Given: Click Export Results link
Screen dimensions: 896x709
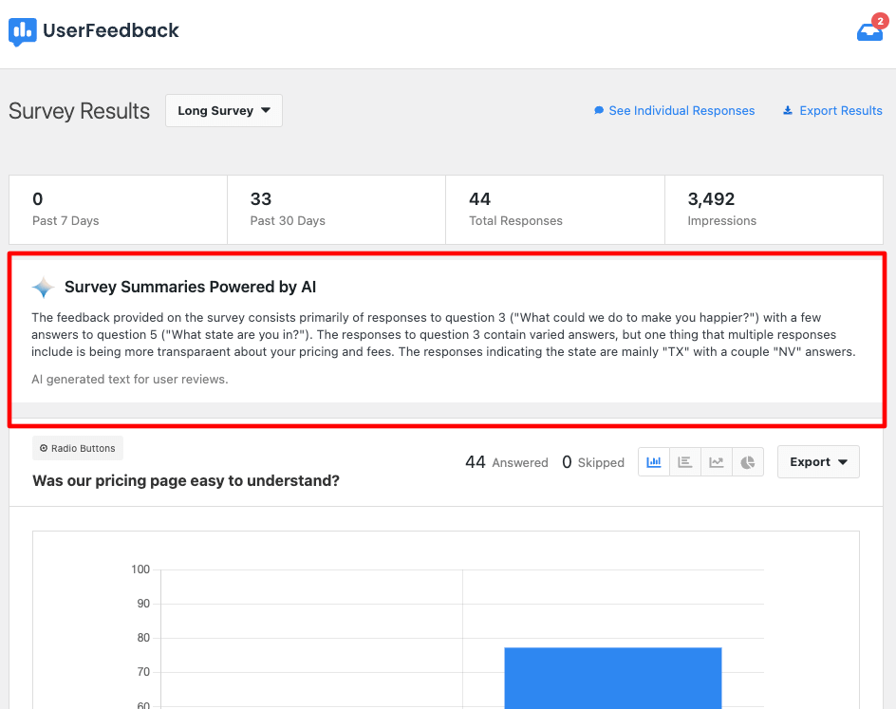Looking at the screenshot, I should [832, 111].
